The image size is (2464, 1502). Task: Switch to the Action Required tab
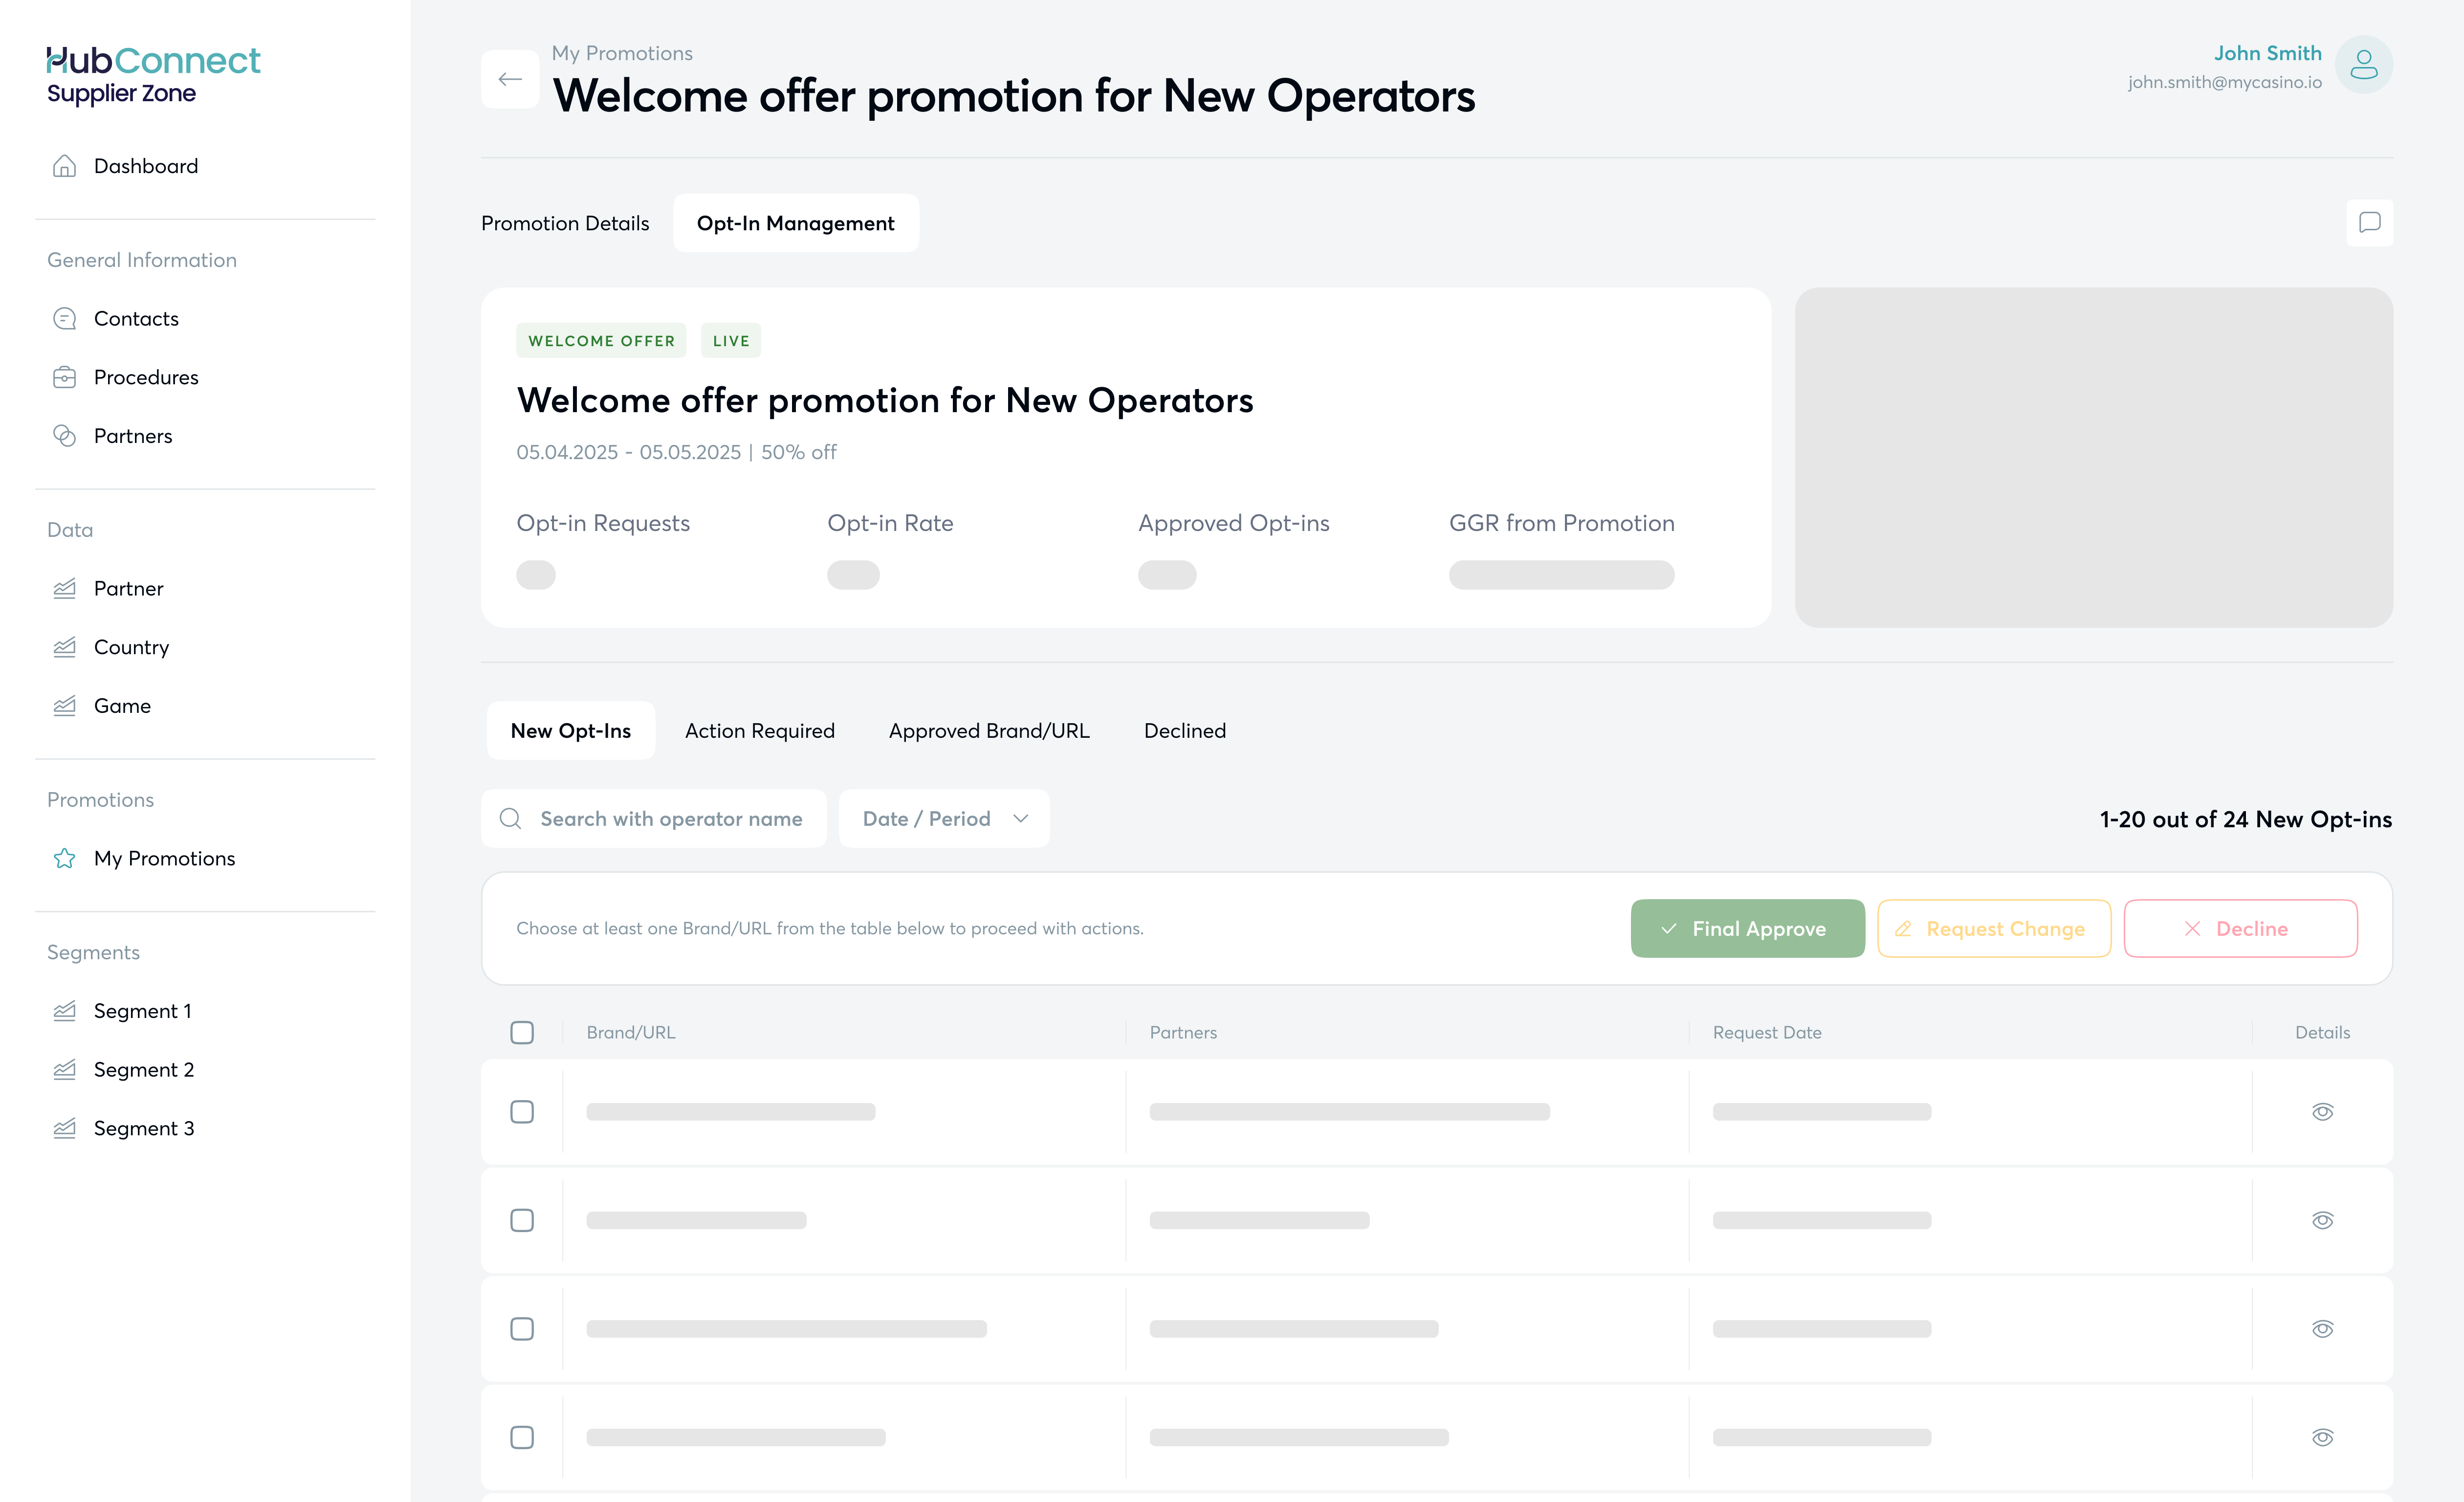pyautogui.click(x=759, y=731)
